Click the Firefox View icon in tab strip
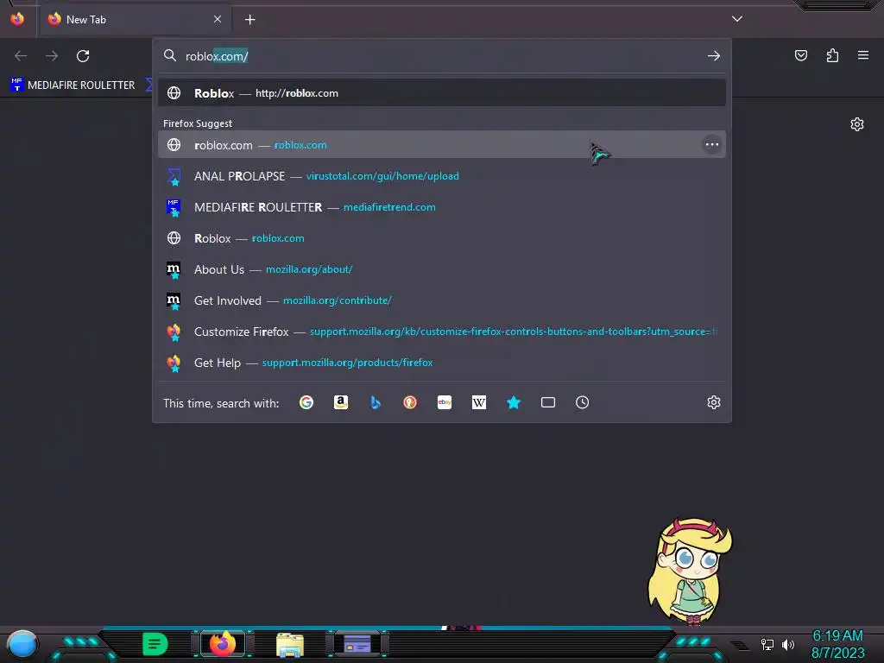Screen dimensions: 884x663 (17, 19)
